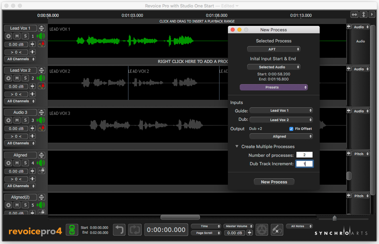Click horizontal zoom fit icon above tracks
Viewport: 379px width, 244px height.
355,14
